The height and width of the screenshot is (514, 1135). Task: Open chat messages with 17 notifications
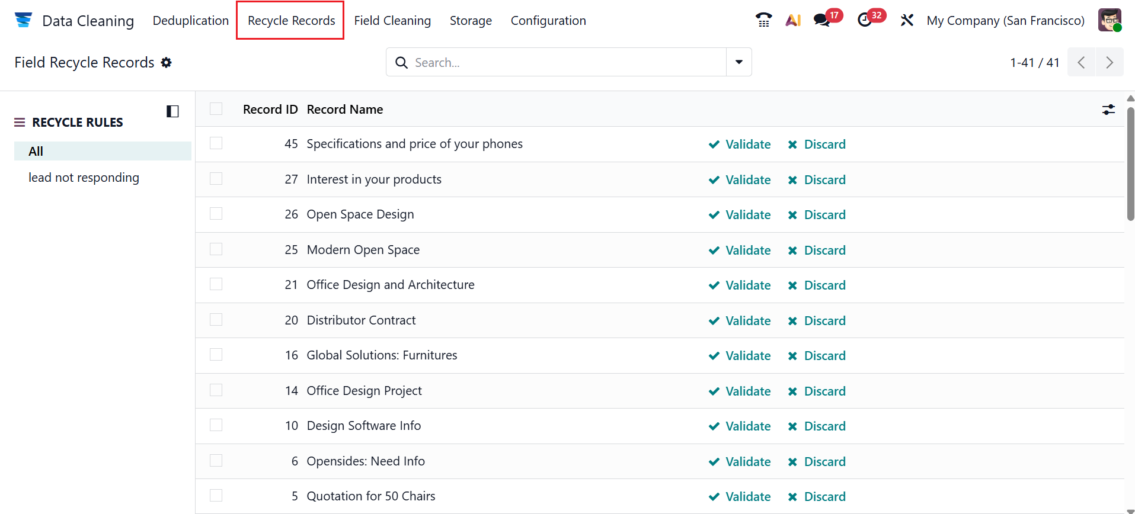822,20
